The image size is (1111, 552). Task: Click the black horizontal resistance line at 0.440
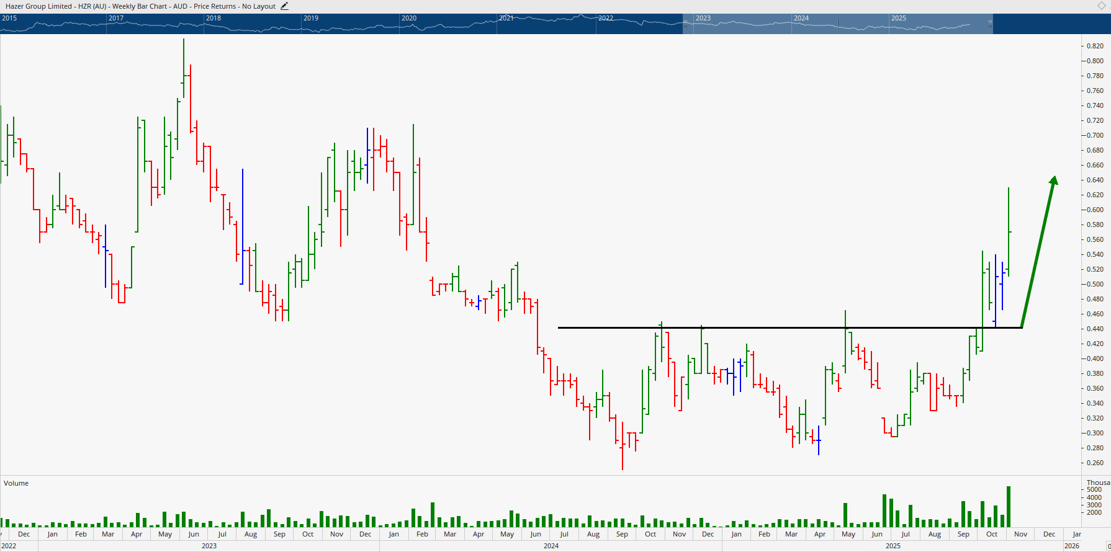tap(789, 327)
